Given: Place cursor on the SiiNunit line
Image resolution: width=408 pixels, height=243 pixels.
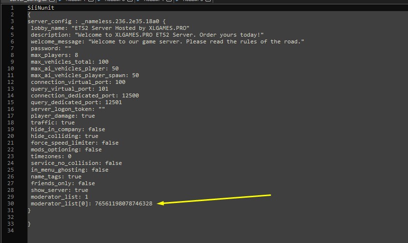Looking at the screenshot, I should (41, 8).
